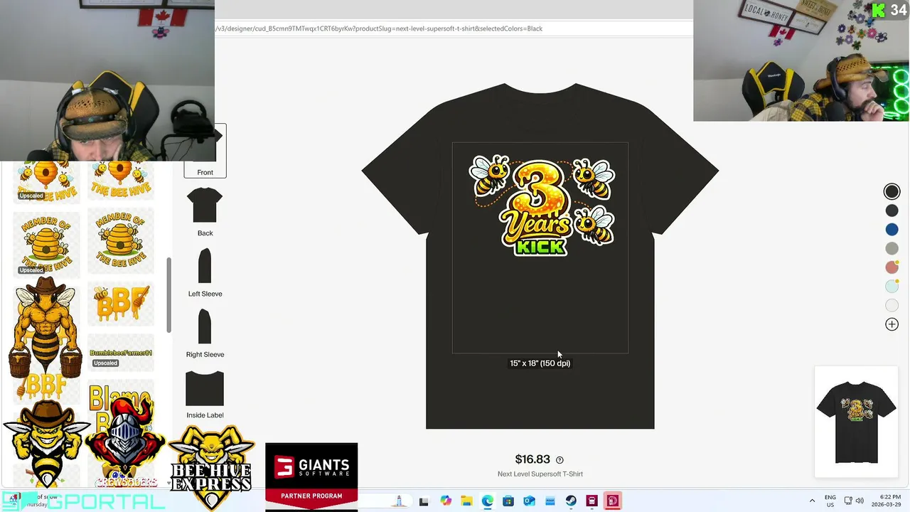Open the network status tray icon
This screenshot has height=512, width=910.
click(848, 501)
